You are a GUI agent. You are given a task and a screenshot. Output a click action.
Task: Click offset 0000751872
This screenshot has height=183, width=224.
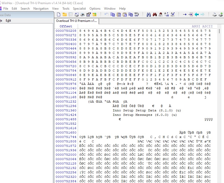(x=66, y=146)
